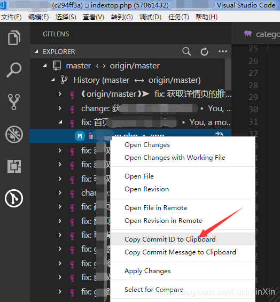
Task: Open the Explorer files icon in activity bar
Action: coord(14,37)
